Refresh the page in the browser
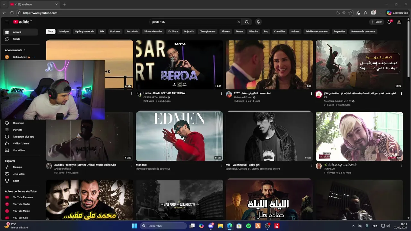The width and height of the screenshot is (411, 231). tap(12, 13)
